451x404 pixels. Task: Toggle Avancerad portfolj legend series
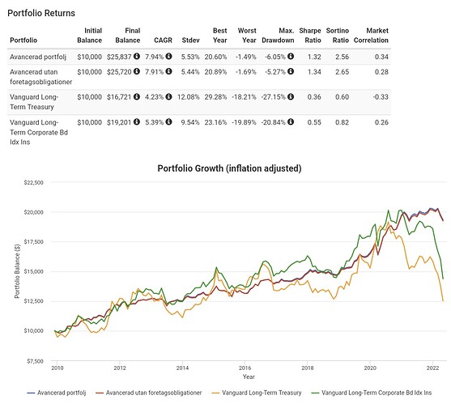coord(57,393)
